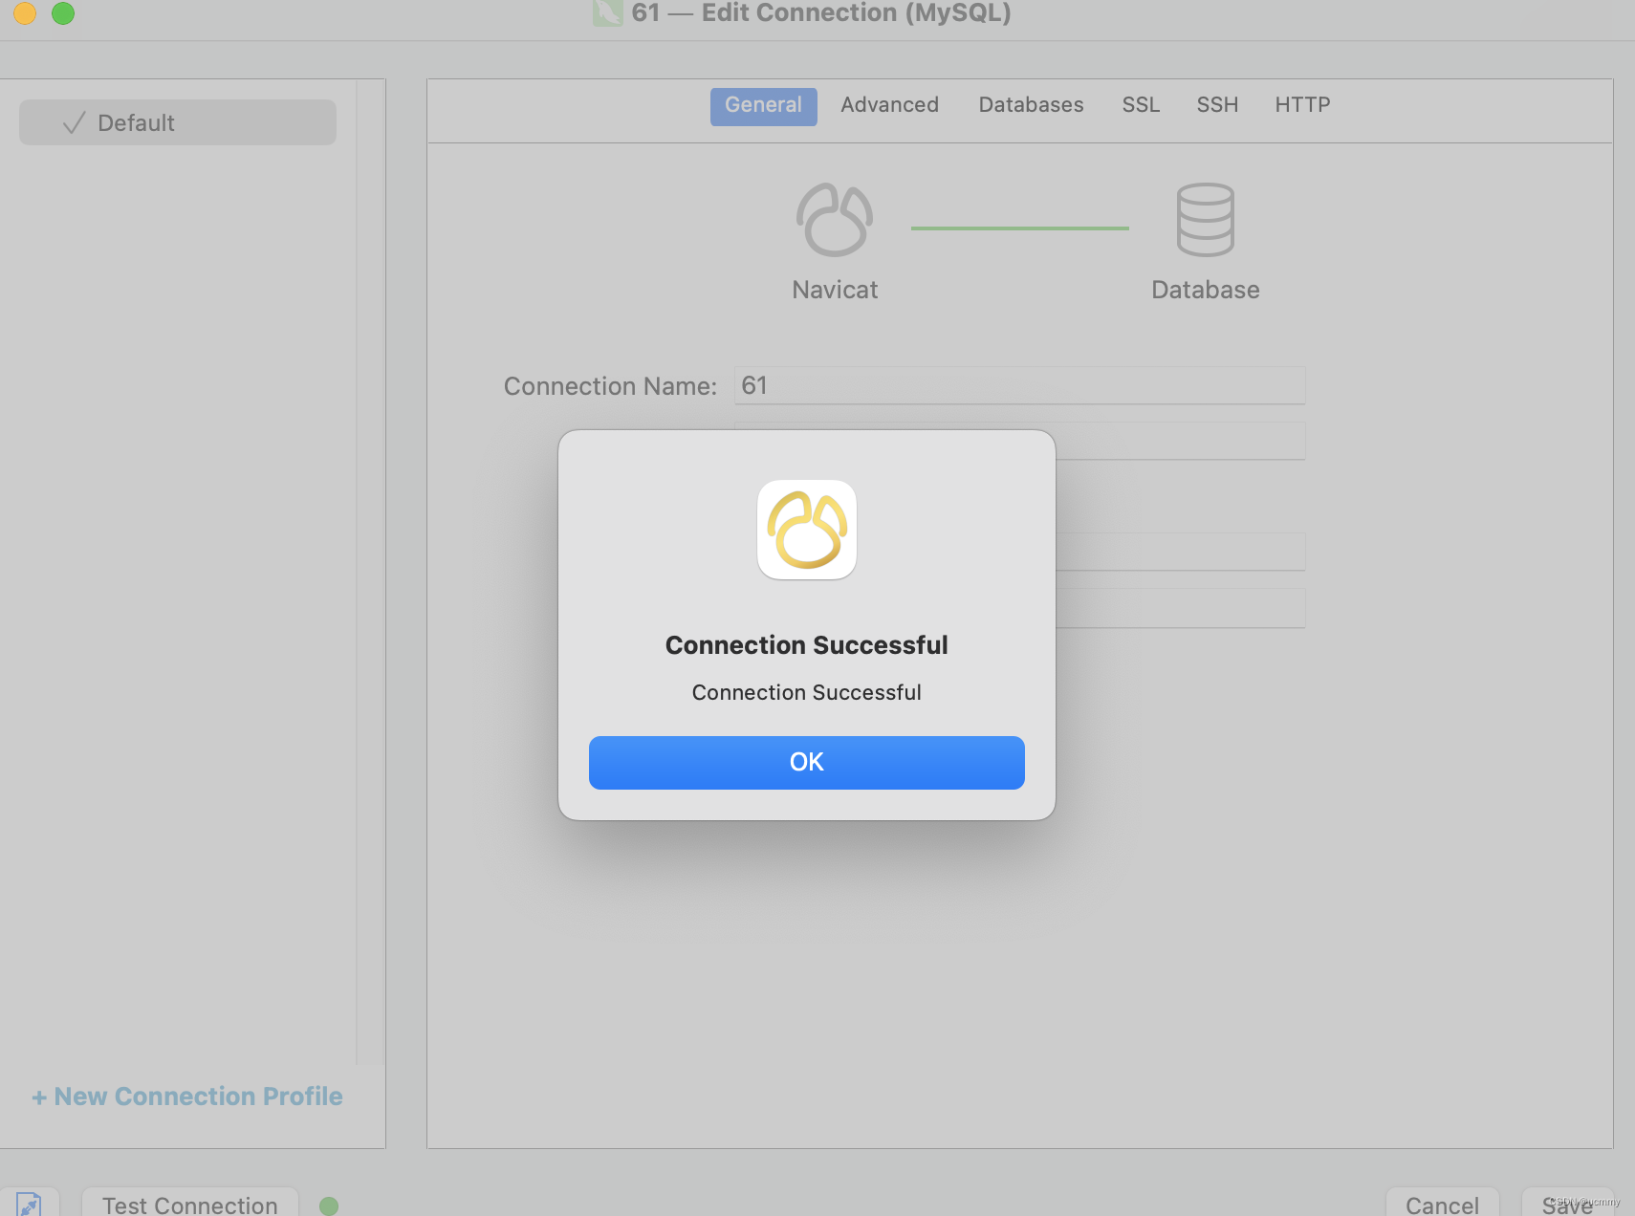1635x1216 pixels.
Task: Click the green status dot beside Test Connection
Action: tap(328, 1205)
